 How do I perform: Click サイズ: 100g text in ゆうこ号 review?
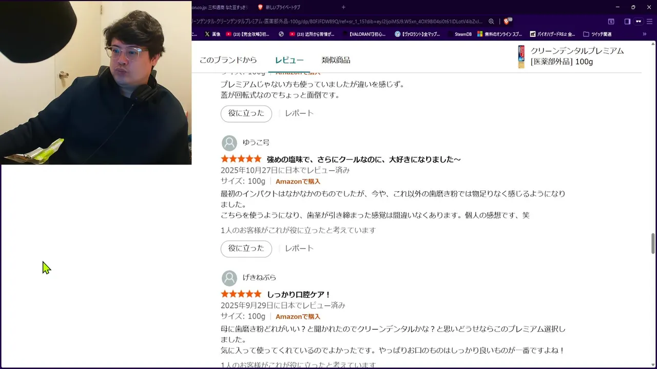[x=243, y=181]
